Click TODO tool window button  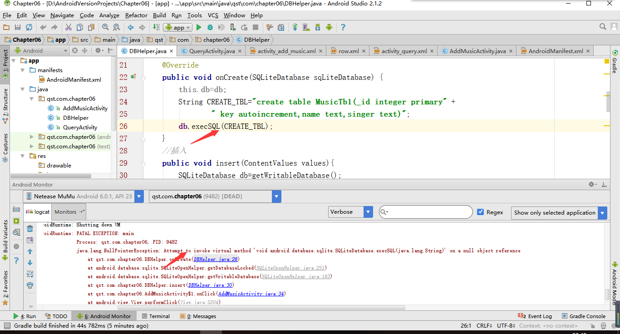point(56,316)
